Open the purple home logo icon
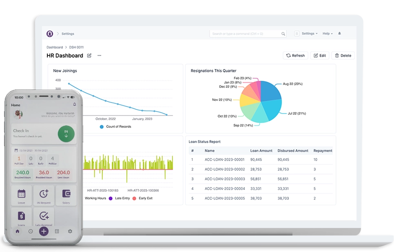The height and width of the screenshot is (252, 394). tap(50, 34)
